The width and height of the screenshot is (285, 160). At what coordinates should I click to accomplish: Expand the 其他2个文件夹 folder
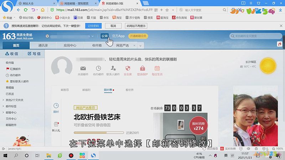3,100
